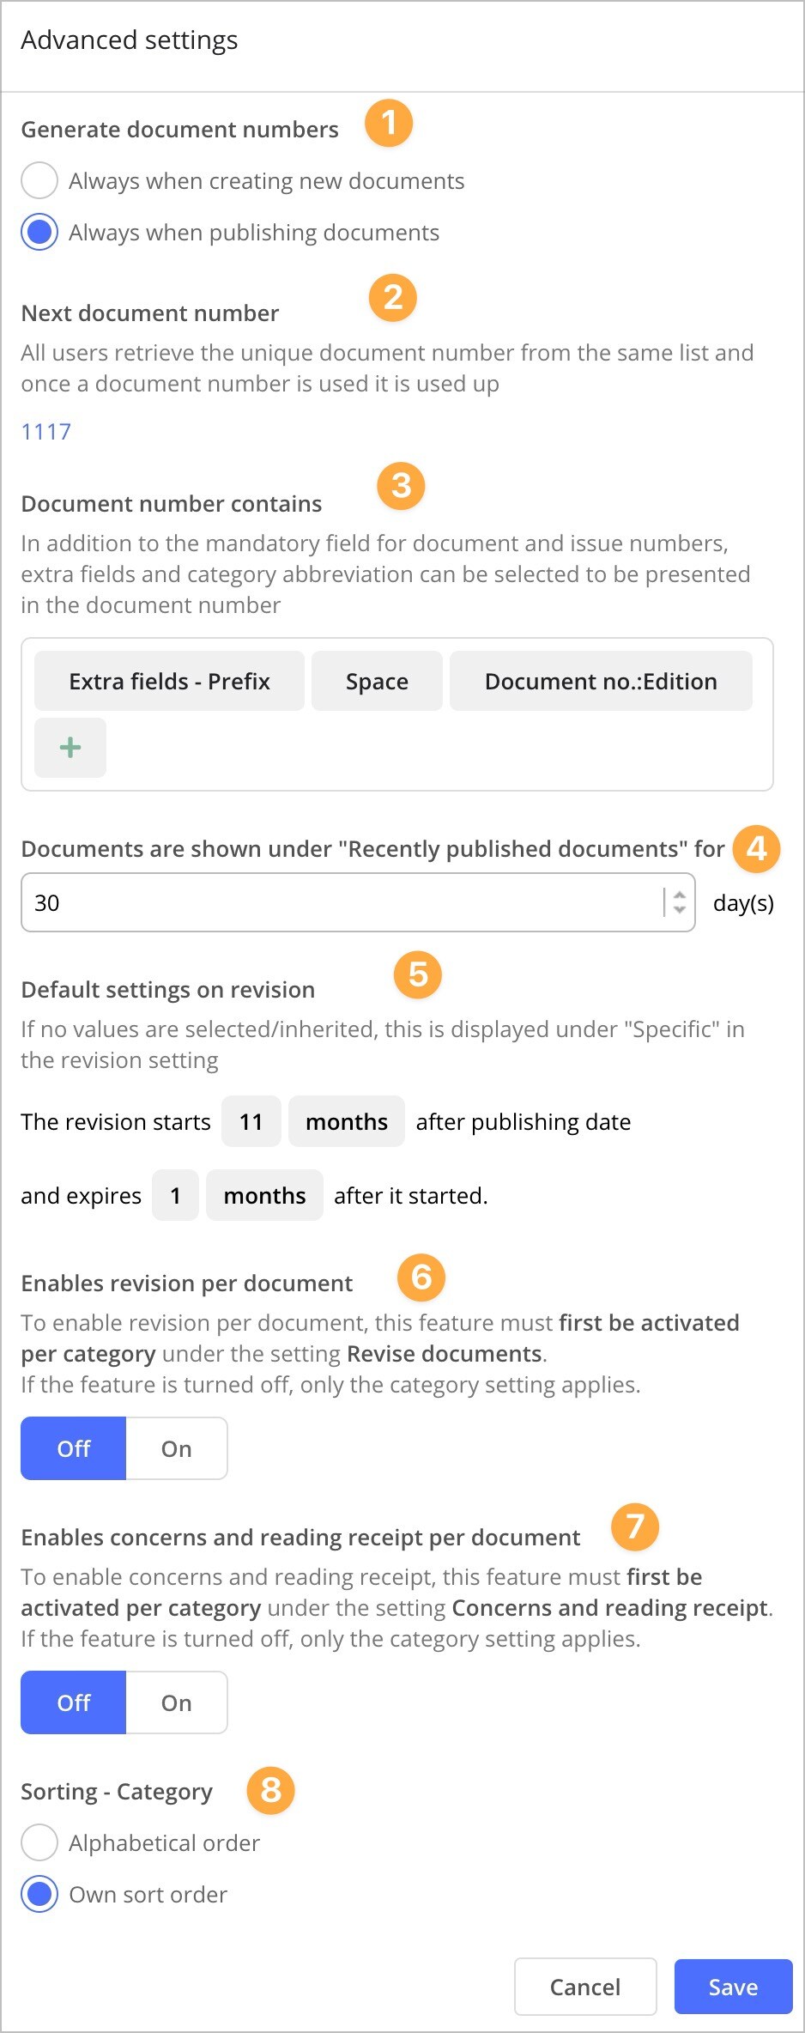
Task: Click 'Enables concerns and reading receipt per document' heading
Action: [301, 1538]
